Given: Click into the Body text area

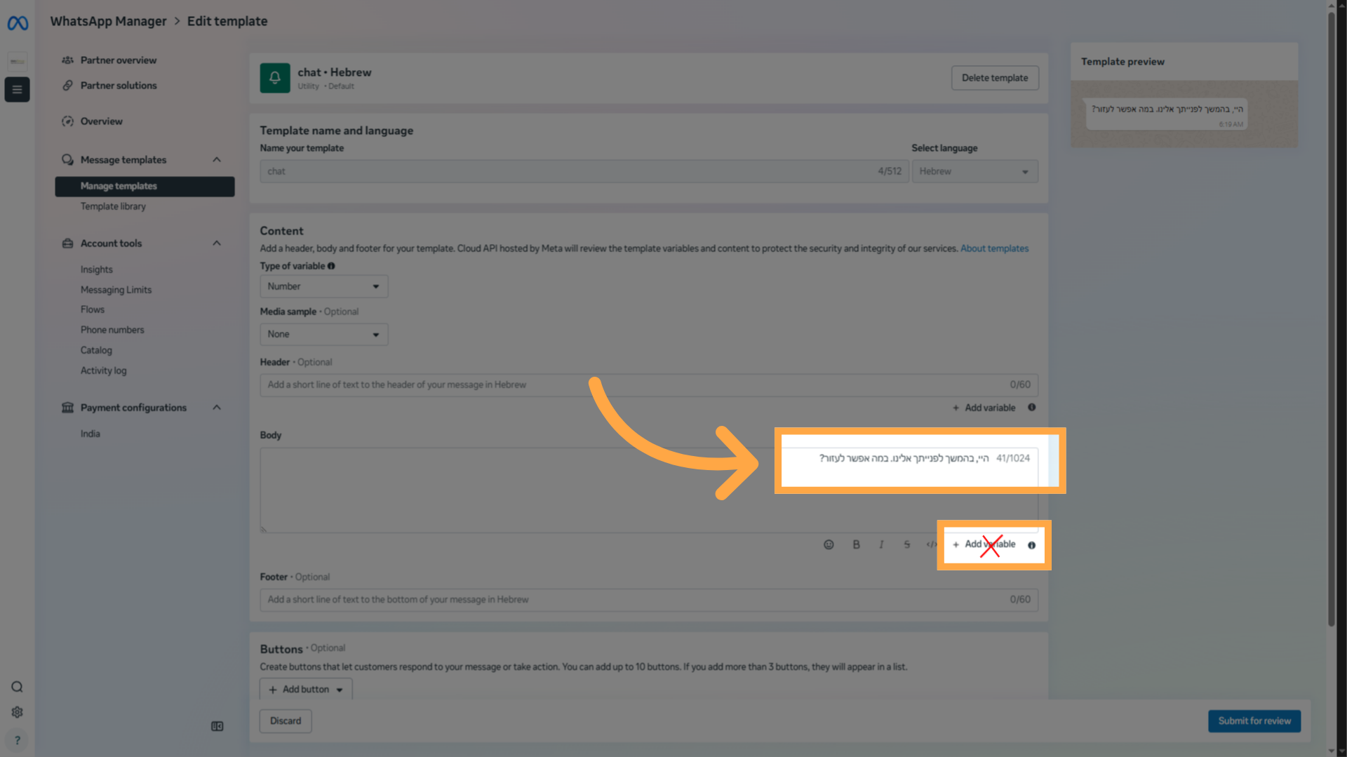Looking at the screenshot, I should [649, 490].
